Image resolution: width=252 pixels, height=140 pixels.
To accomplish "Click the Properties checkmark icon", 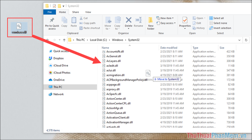I will [185, 21].
